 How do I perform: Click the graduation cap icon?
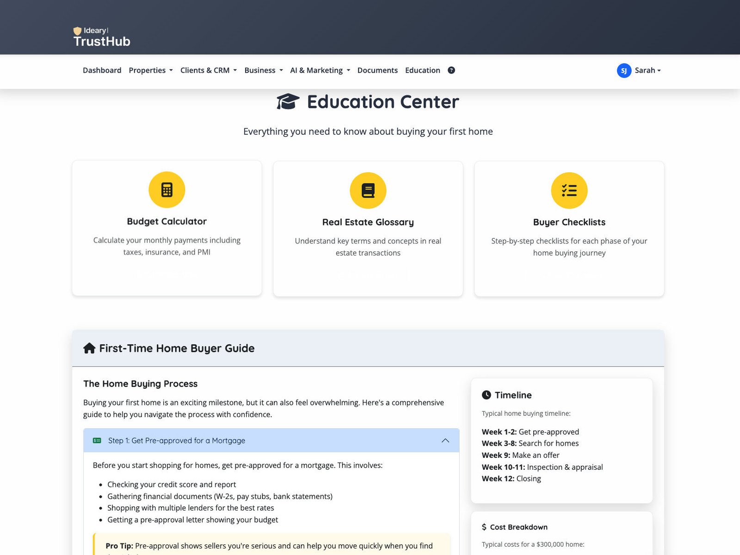coord(288,101)
